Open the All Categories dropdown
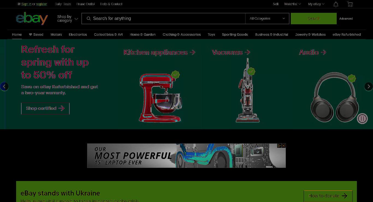 coord(267,19)
